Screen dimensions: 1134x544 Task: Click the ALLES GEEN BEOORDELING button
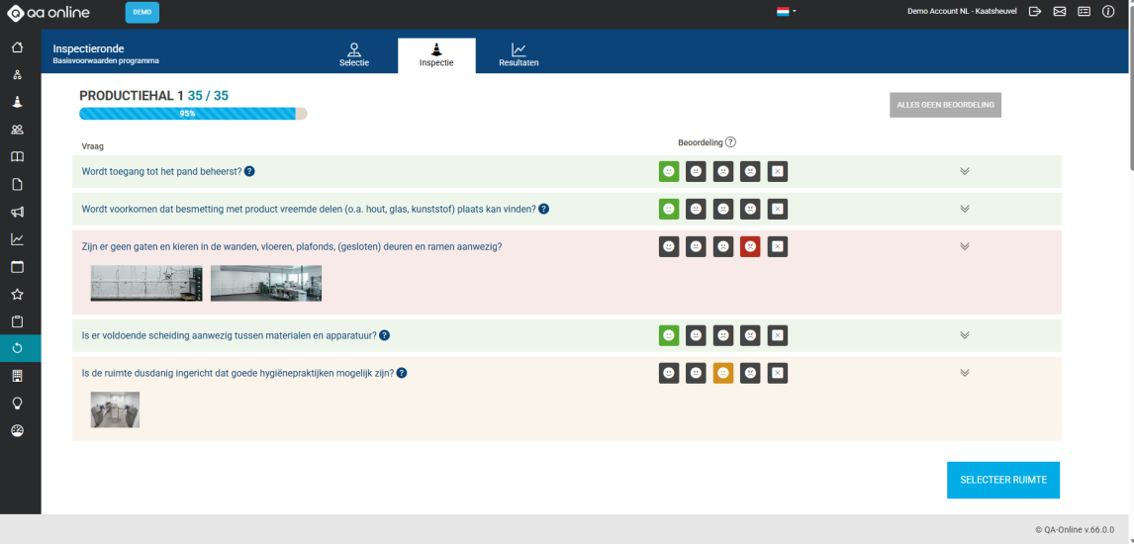point(945,105)
